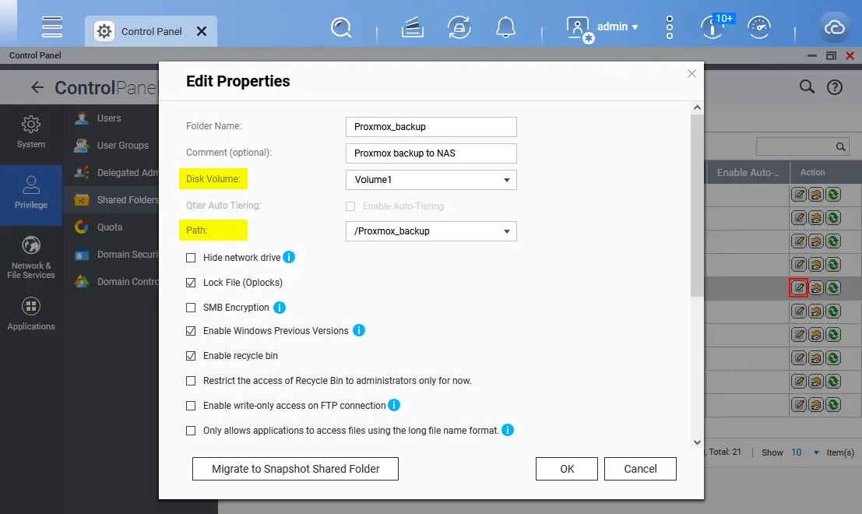Open the Disk Volume dropdown
Viewport: 862px width, 514px height.
pyautogui.click(x=431, y=180)
